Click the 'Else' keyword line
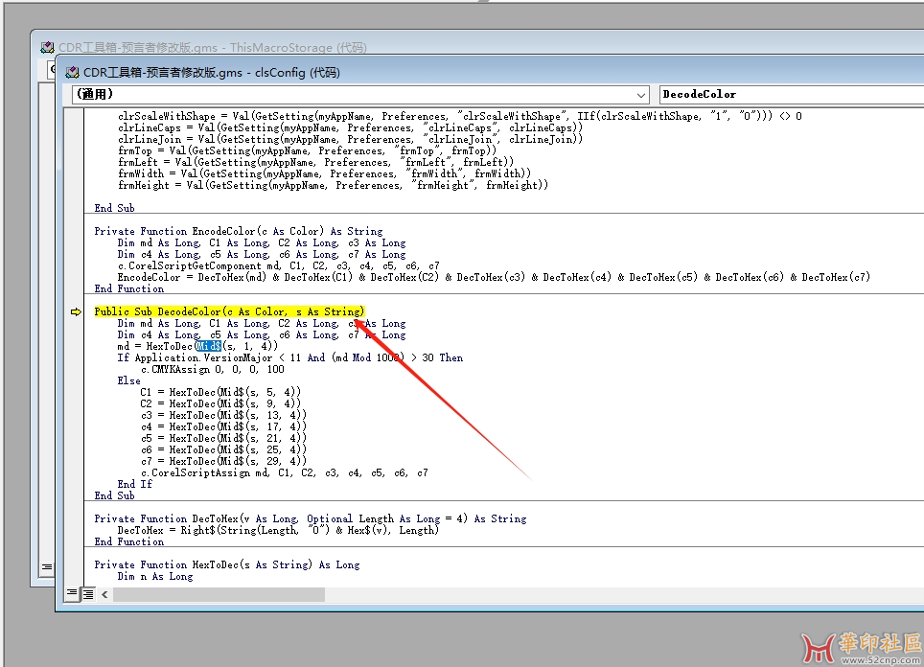The width and height of the screenshot is (924, 667). tap(128, 380)
